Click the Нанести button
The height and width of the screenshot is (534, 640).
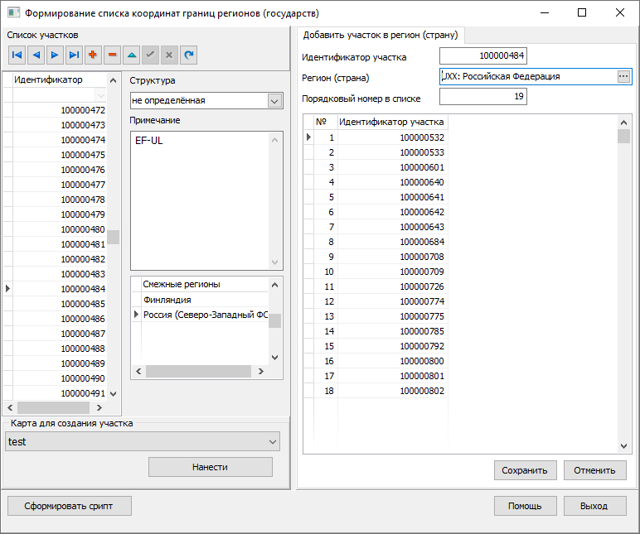click(210, 467)
